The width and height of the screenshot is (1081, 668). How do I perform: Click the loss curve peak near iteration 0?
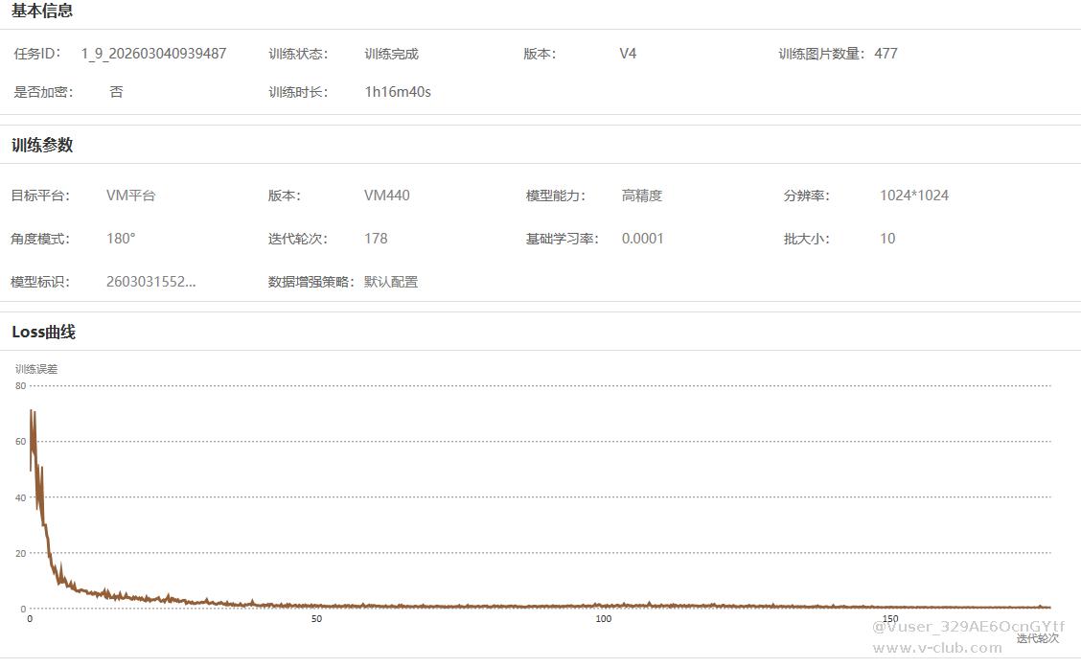(x=32, y=412)
